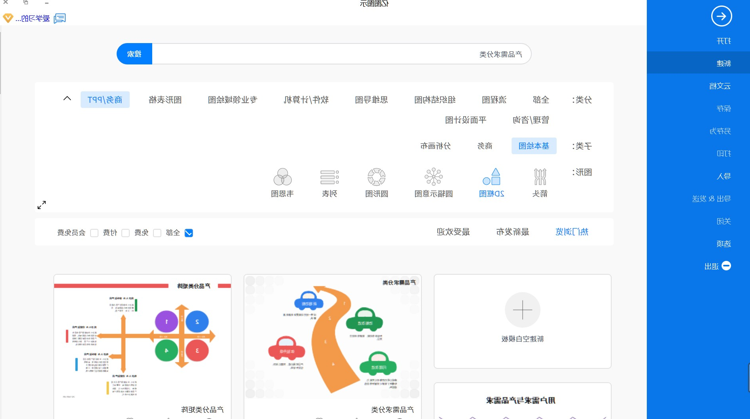Select the 2D框图 shapes icon

click(x=491, y=177)
